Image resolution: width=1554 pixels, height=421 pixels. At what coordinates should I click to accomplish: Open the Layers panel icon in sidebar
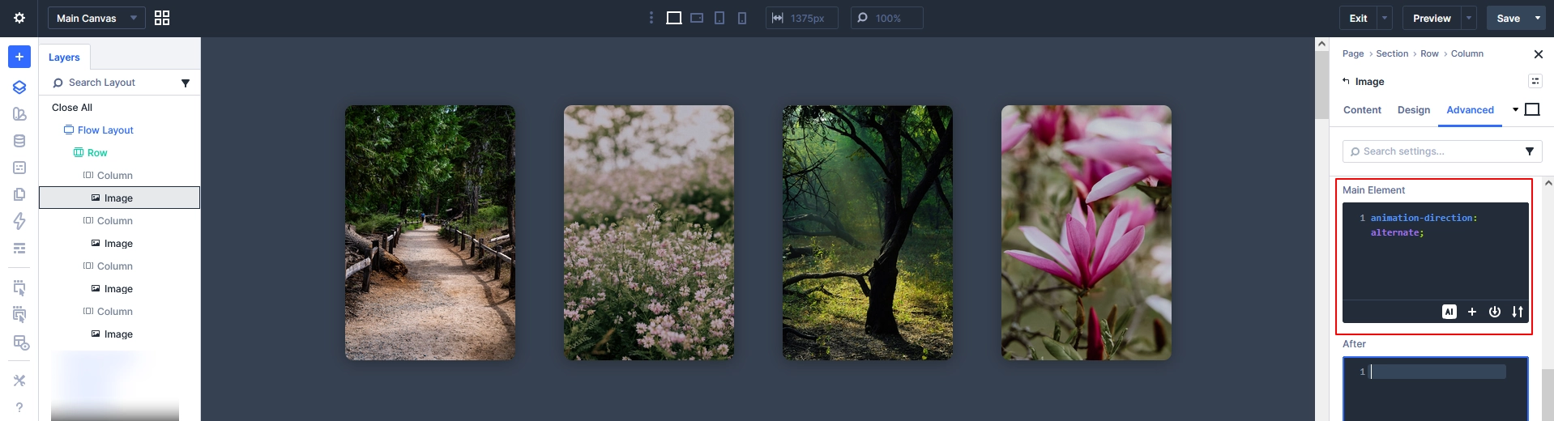pyautogui.click(x=19, y=87)
